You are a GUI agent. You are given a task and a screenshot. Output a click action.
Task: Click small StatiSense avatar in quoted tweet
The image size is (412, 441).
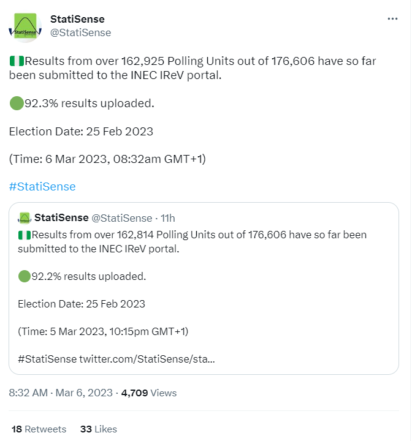pos(25,217)
